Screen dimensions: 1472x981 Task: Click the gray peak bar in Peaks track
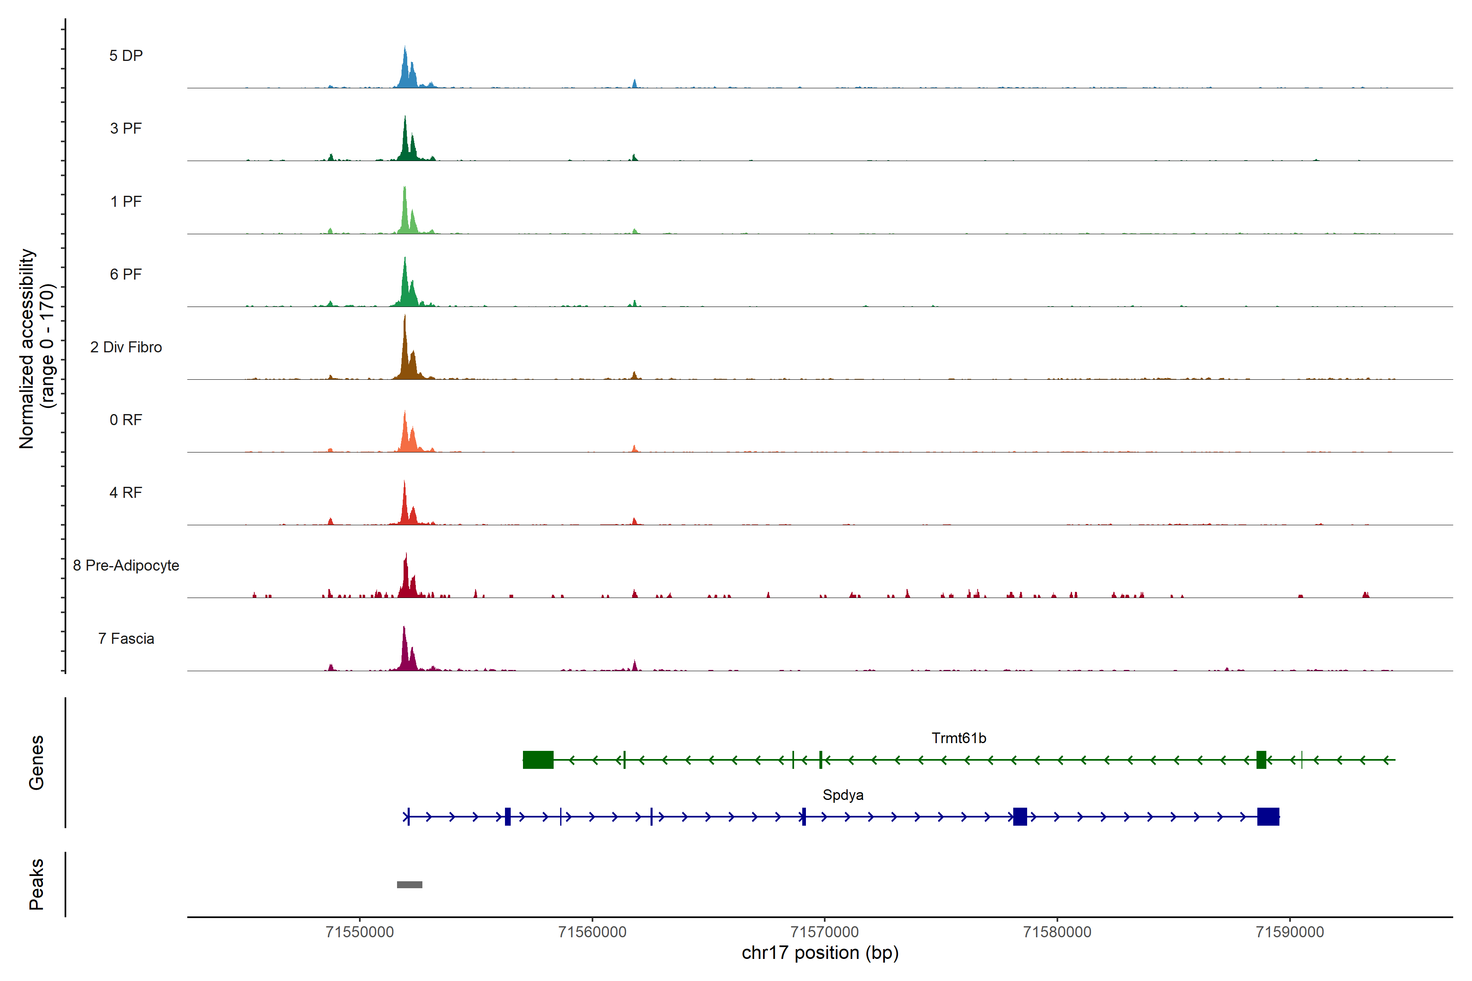point(409,885)
